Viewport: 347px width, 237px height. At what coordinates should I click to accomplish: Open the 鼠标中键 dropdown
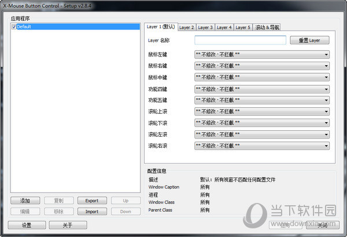[262, 77]
